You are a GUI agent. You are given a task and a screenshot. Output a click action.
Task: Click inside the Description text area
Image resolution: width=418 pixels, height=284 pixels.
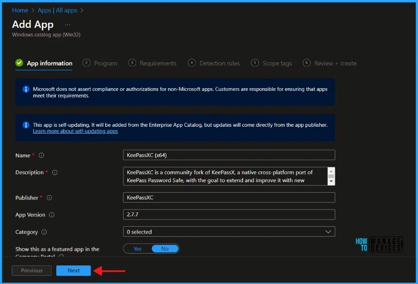click(x=225, y=176)
